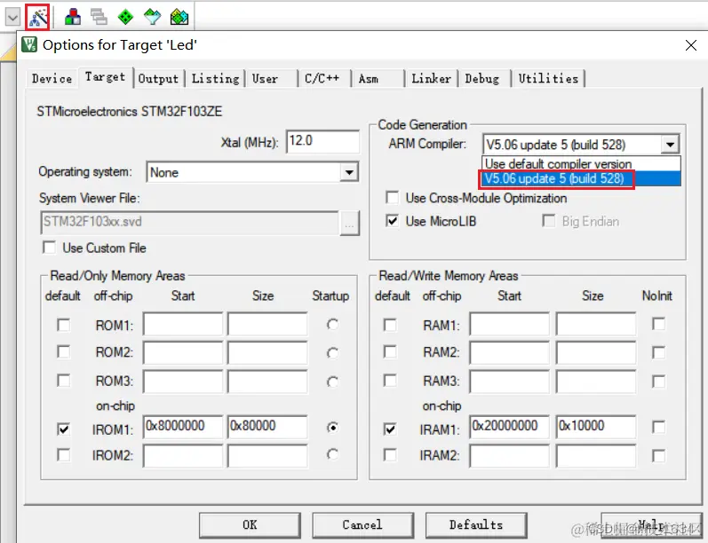Check the IRAM2 default checkbox
Image resolution: width=708 pixels, height=543 pixels.
click(x=390, y=454)
